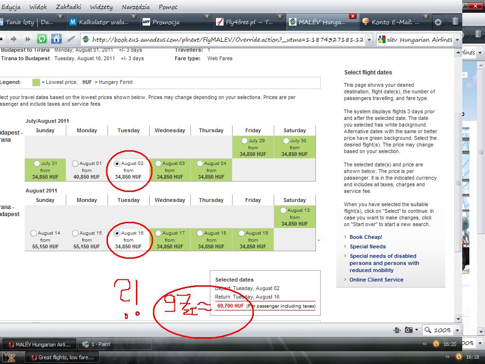485x364 pixels.
Task: Click the page scrollbar up arrow
Action: [458, 53]
